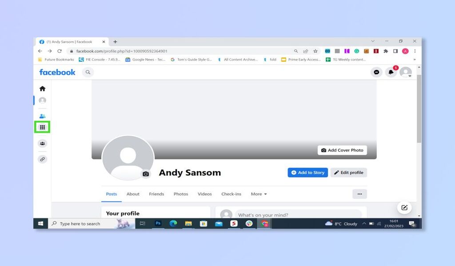Viewport: 455px width, 266px height.
Task: Open Microsoft Edge from the taskbar
Action: 173,223
